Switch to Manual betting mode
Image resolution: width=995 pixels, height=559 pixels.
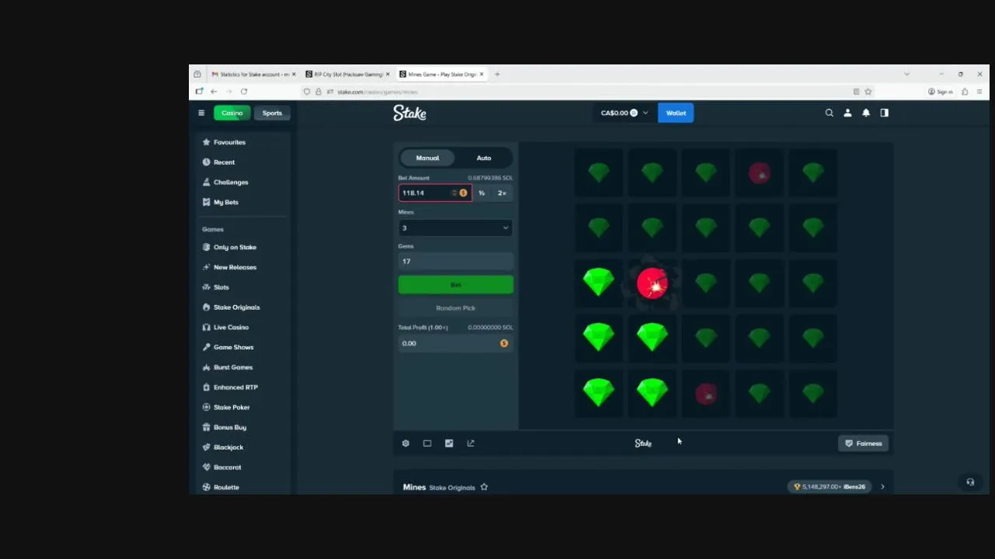coord(428,158)
